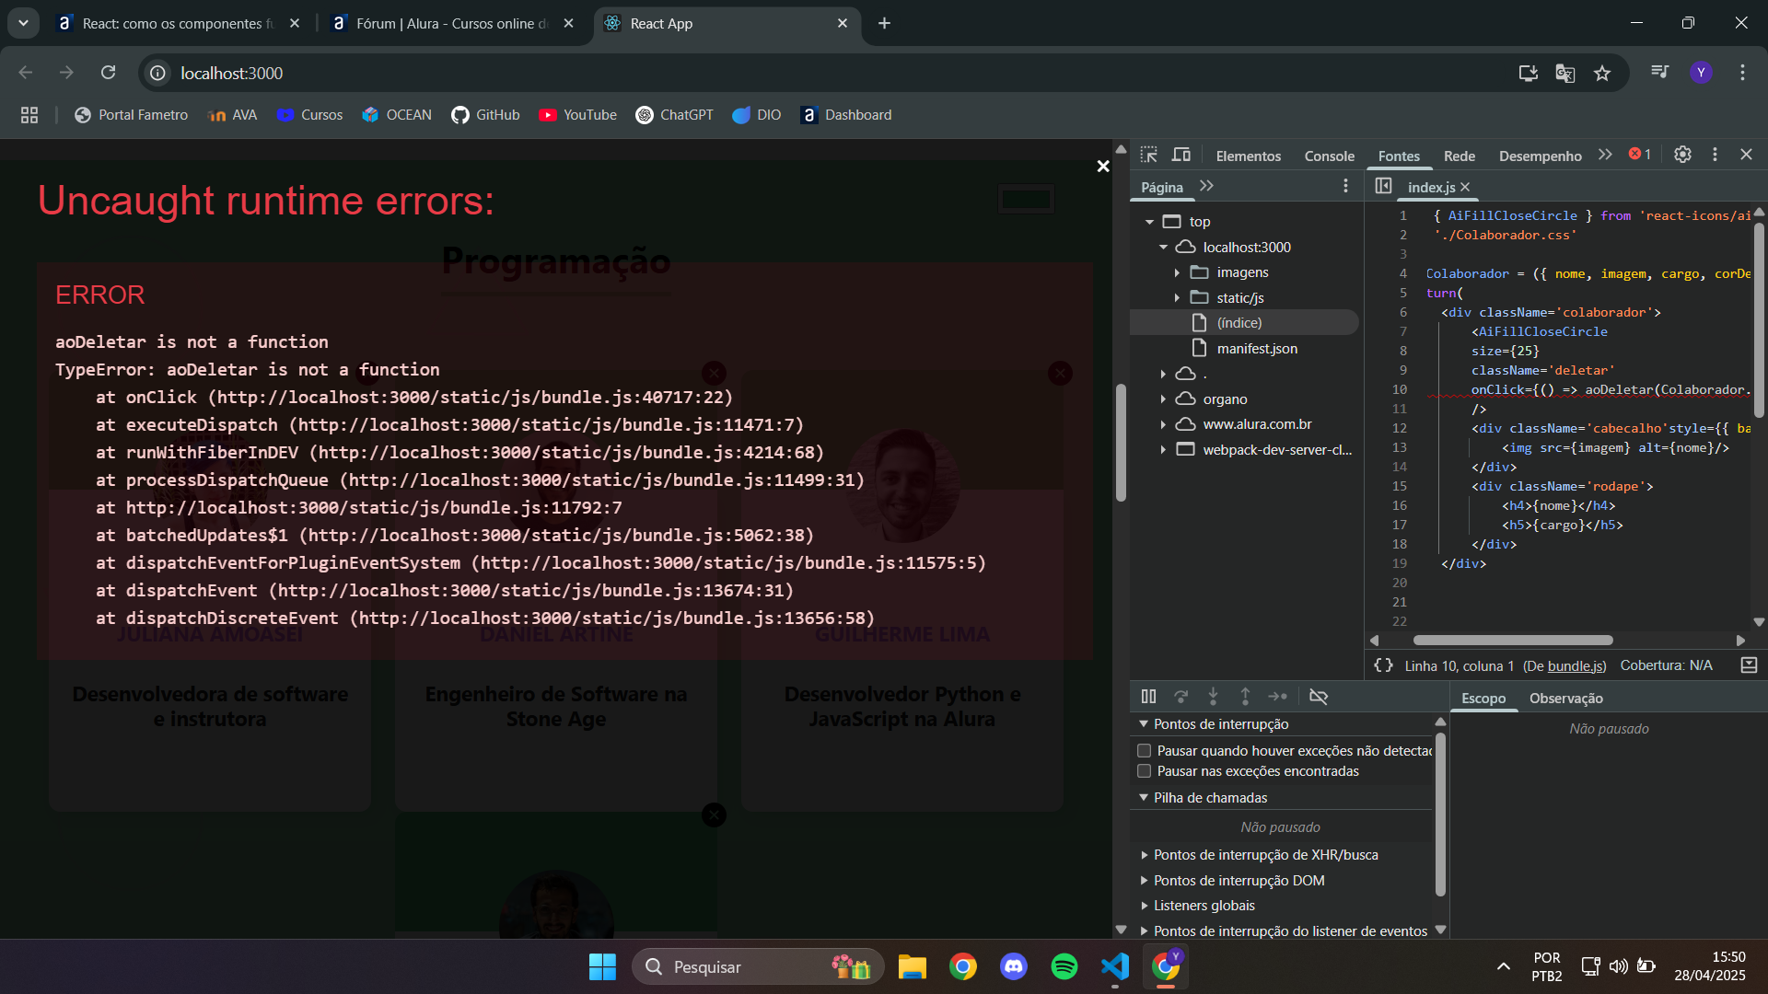
Task: Select (índice) file in tree
Action: click(x=1239, y=323)
